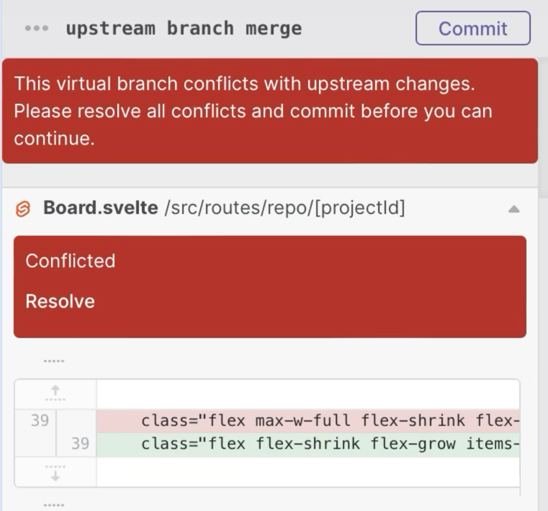This screenshot has width=548, height=511.
Task: Click the Conflicted status label
Action: click(x=71, y=261)
